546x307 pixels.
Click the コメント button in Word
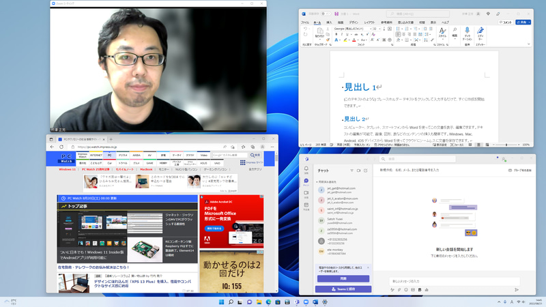(x=506, y=23)
